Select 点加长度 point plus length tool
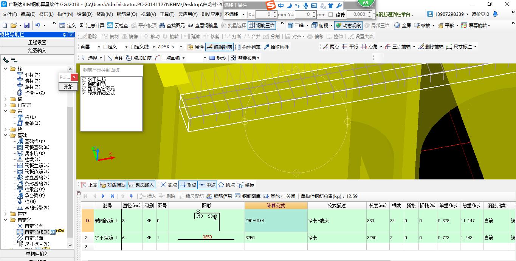 click(x=139, y=58)
